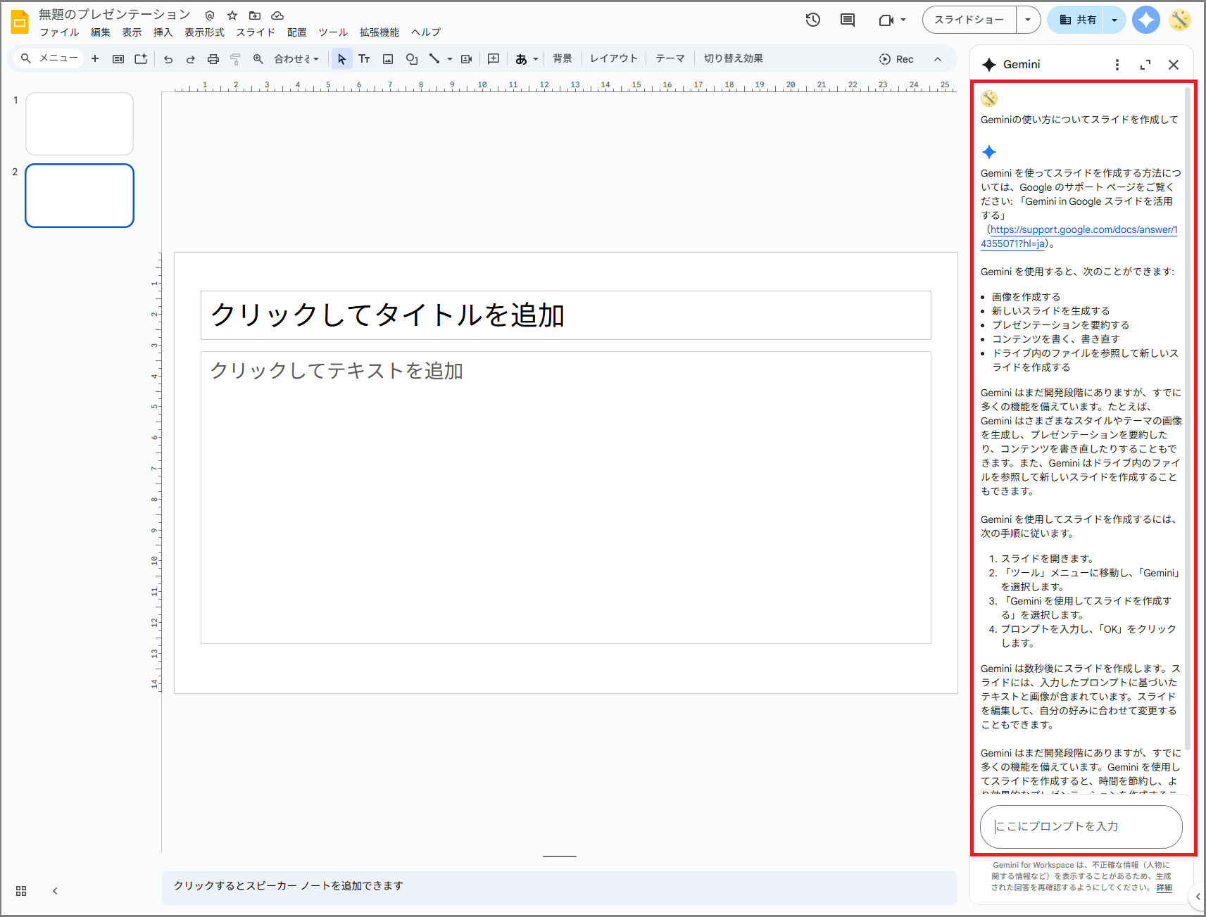This screenshot has height=917, width=1206.
Task: Open the line type dropdown arrow
Action: 450,59
